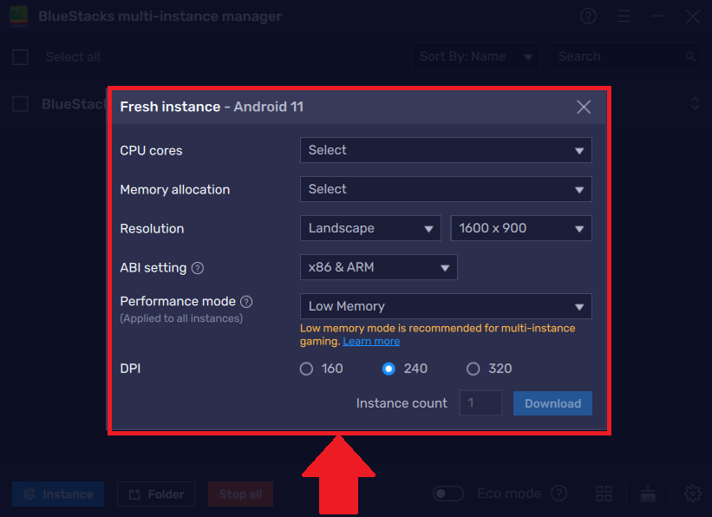Click the help icon next to Eco mode
Viewport: 712px width, 517px height.
pos(559,493)
